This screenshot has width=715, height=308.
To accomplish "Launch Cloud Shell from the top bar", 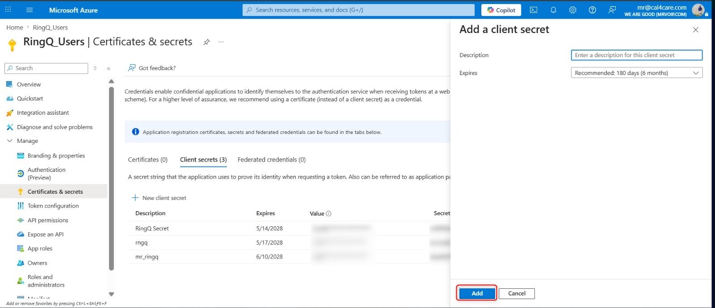I will pyautogui.click(x=534, y=10).
